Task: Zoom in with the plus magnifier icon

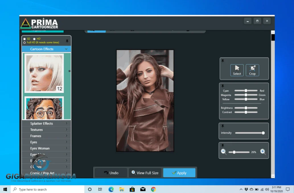Action: click(263, 152)
